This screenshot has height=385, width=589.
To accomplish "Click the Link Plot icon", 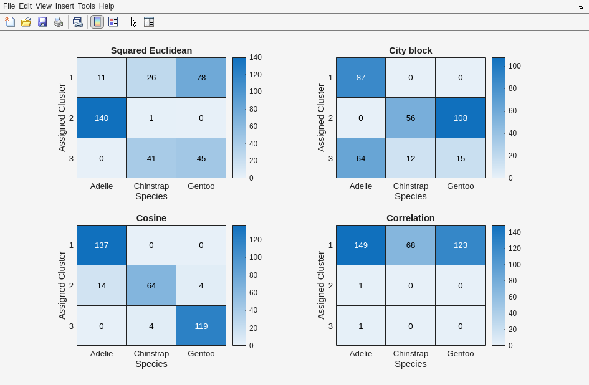I will (x=77, y=22).
